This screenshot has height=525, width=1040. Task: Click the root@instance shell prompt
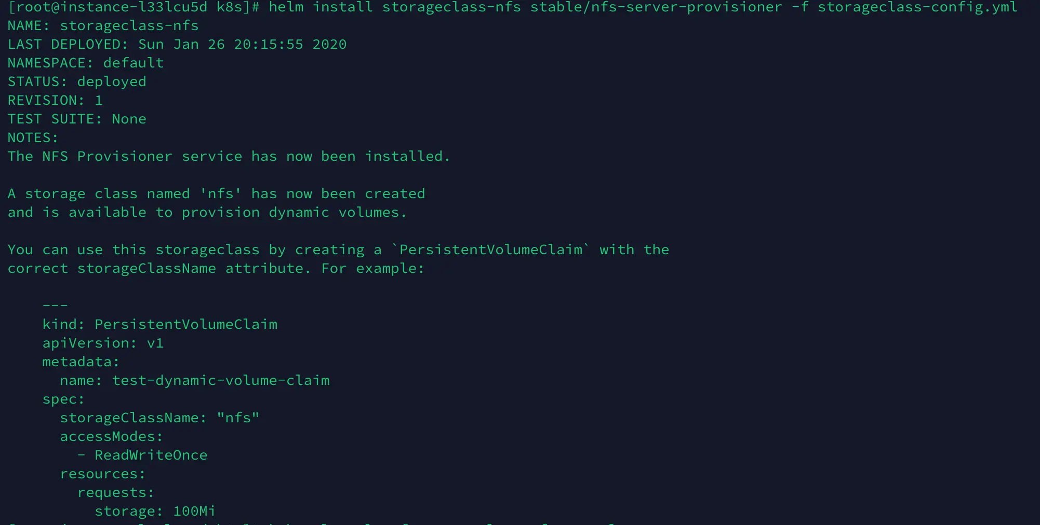coord(134,7)
